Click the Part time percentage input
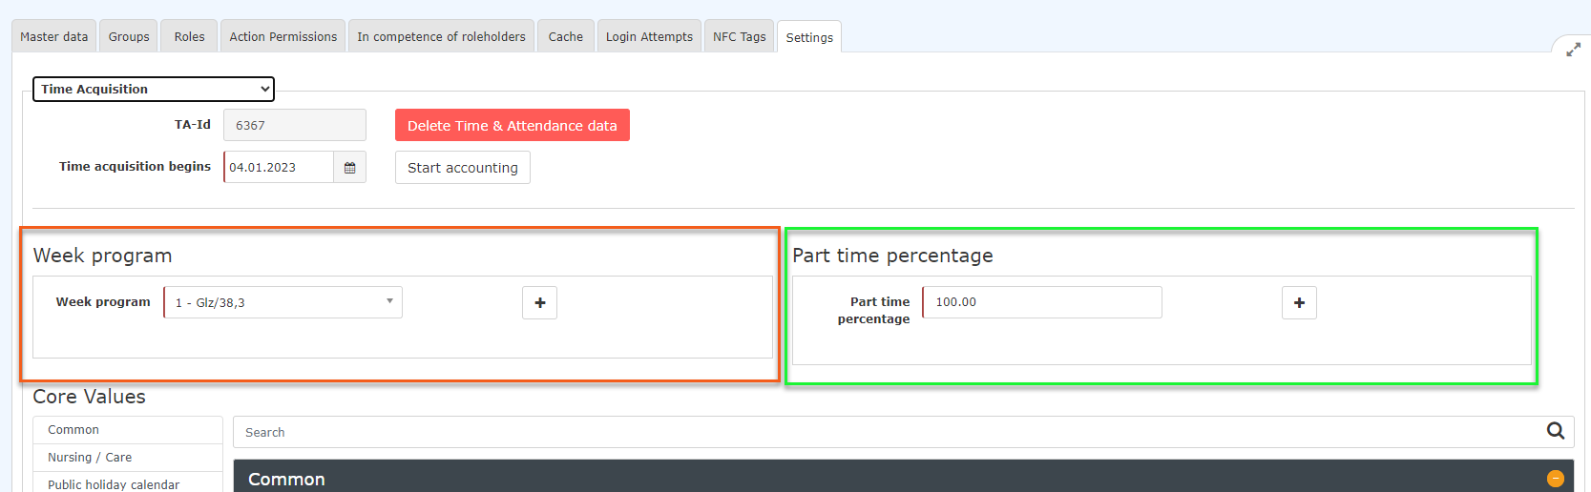The height and width of the screenshot is (492, 1591). coord(1042,302)
